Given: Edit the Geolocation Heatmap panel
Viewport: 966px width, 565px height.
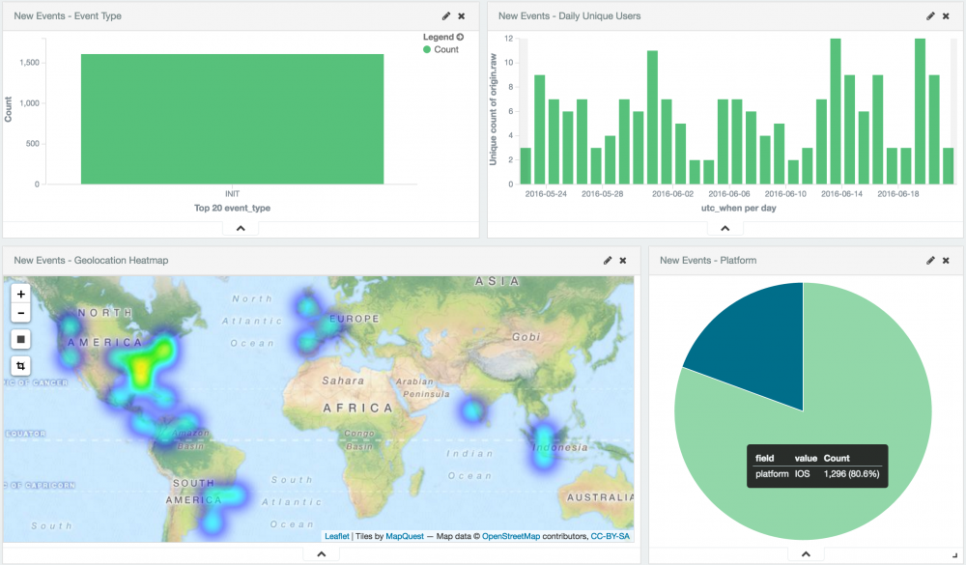Looking at the screenshot, I should point(608,261).
